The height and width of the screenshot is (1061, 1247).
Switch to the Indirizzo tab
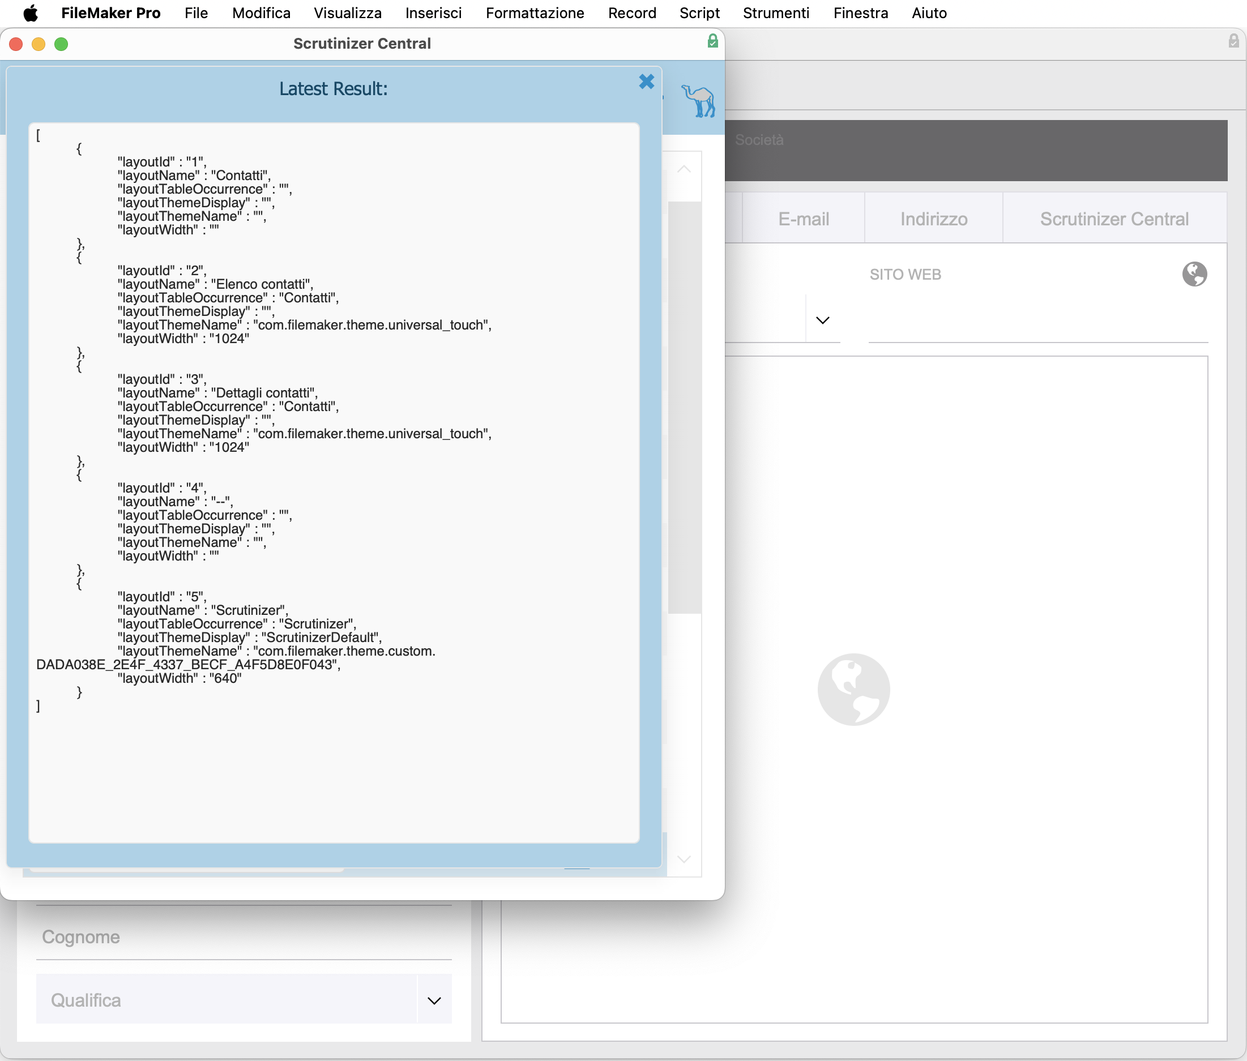tap(934, 219)
